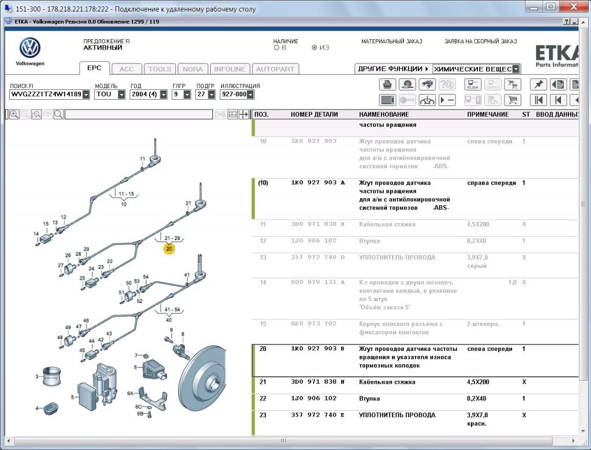Click the play-arrow with dash icon
591x450 pixels.
[447, 100]
